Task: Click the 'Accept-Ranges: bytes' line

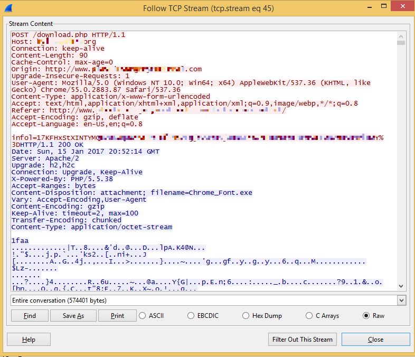Action: pos(53,186)
